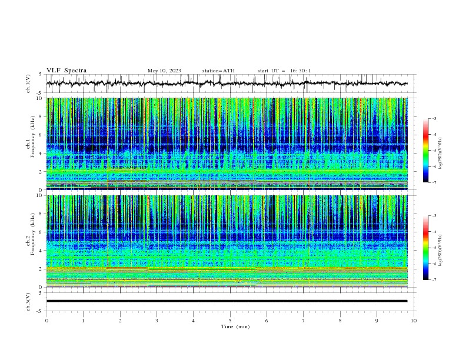
Task: Click the "5" tick on the ch.1(V) axis
Action: 41,75
